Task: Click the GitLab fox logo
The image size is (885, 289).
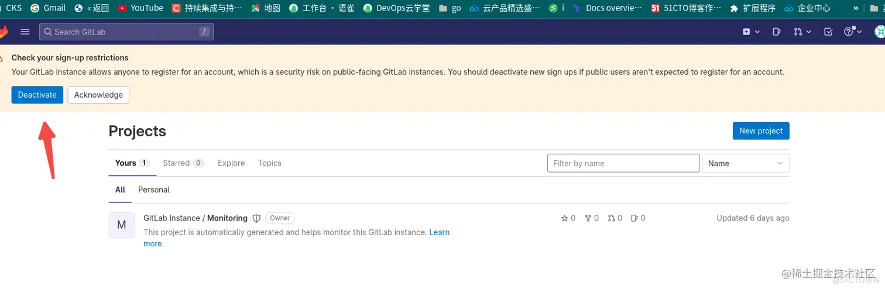Action: point(4,32)
